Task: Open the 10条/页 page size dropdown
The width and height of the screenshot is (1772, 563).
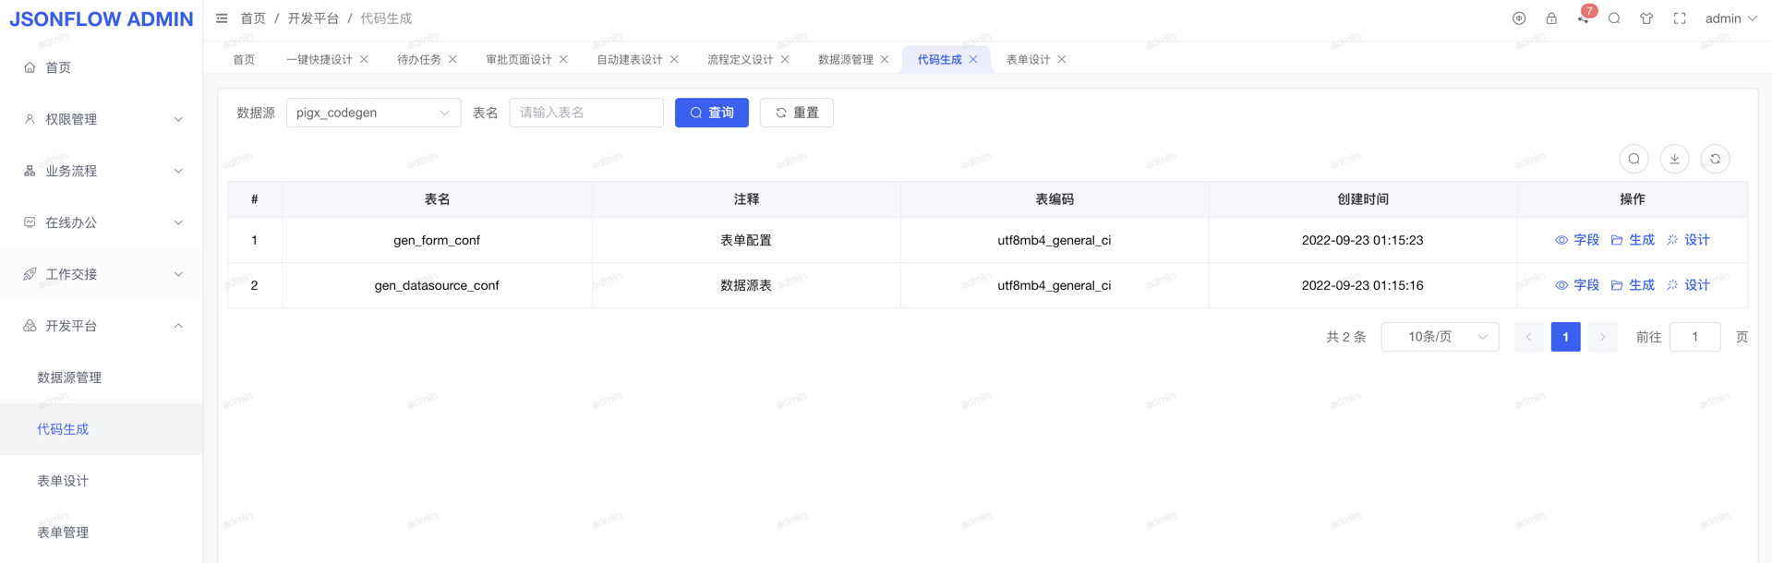Action: click(1440, 337)
